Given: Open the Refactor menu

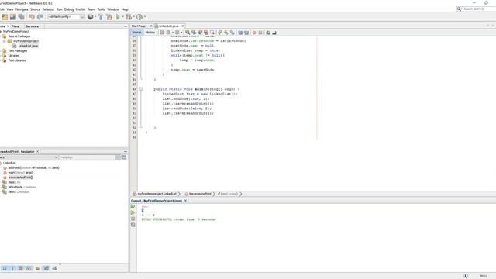Looking at the screenshot, I should [x=48, y=9].
